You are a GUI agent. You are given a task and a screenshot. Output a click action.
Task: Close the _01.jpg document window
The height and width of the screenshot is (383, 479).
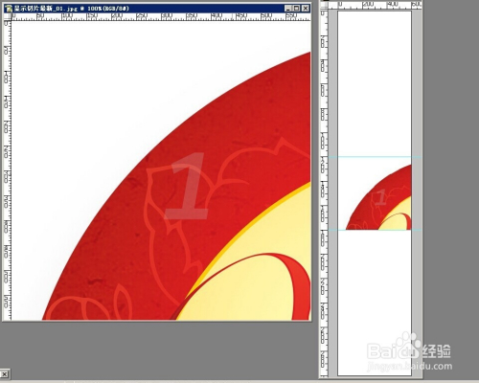(306, 9)
